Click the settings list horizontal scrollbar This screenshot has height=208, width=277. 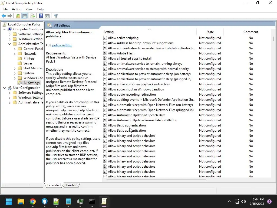pos(156,180)
